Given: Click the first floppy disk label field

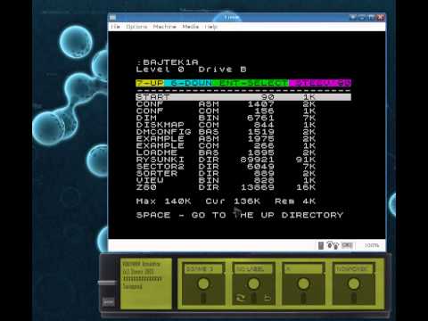Looking at the screenshot, I should [204, 269].
